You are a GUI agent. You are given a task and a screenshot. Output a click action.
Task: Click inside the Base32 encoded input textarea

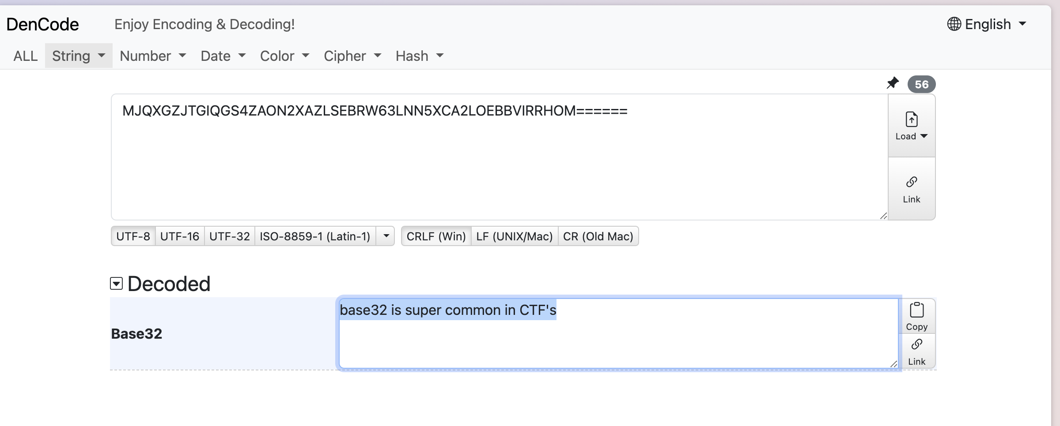[x=500, y=157]
